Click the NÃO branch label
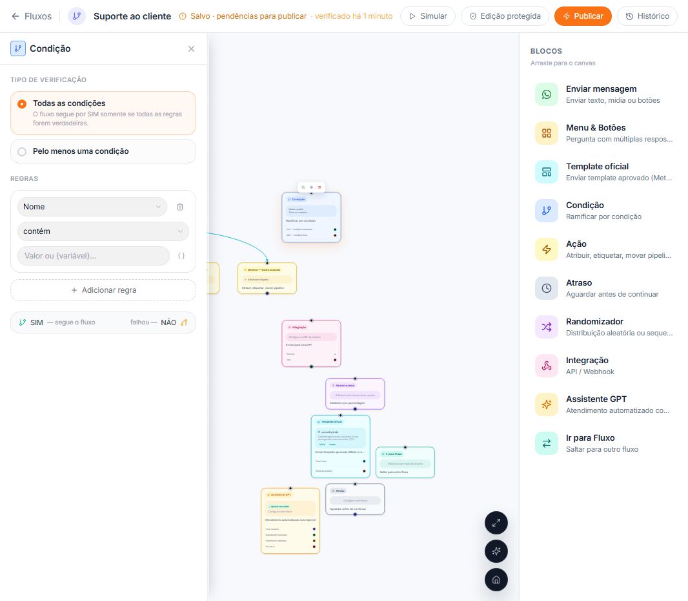The image size is (688, 601). pyautogui.click(x=168, y=322)
